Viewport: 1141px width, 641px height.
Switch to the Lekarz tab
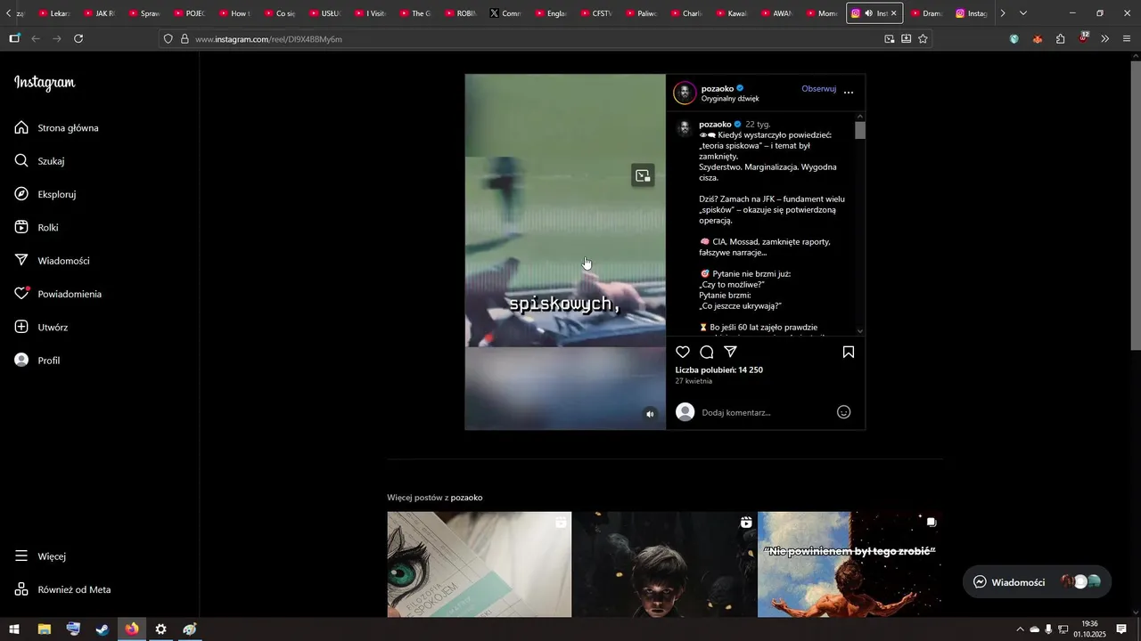54,13
